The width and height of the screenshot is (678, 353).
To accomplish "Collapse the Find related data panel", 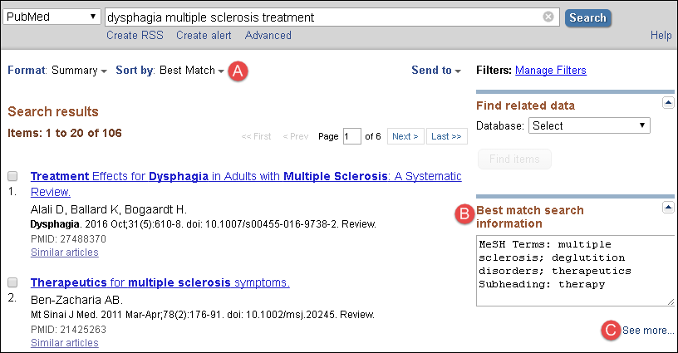I will coord(667,102).
